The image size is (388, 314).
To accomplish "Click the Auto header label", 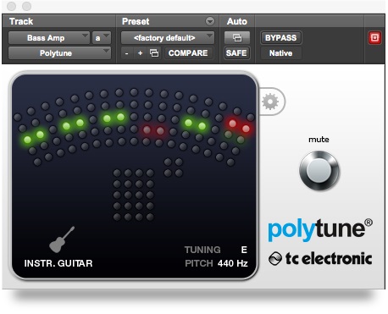I will [x=237, y=21].
